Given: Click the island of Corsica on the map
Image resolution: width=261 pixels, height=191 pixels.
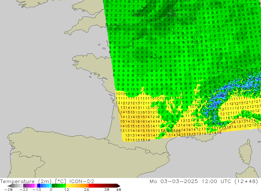Looking at the screenshot, I should pyautogui.click(x=245, y=152).
